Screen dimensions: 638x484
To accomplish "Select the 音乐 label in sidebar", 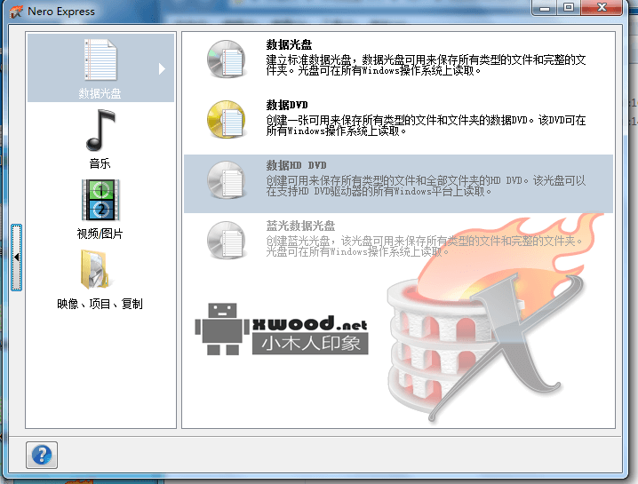I will [100, 163].
